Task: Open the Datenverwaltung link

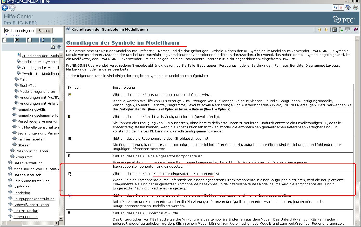Action: pos(28,163)
